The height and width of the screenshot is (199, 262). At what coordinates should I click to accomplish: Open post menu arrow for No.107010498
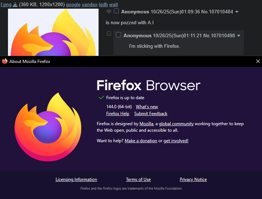pos(239,35)
